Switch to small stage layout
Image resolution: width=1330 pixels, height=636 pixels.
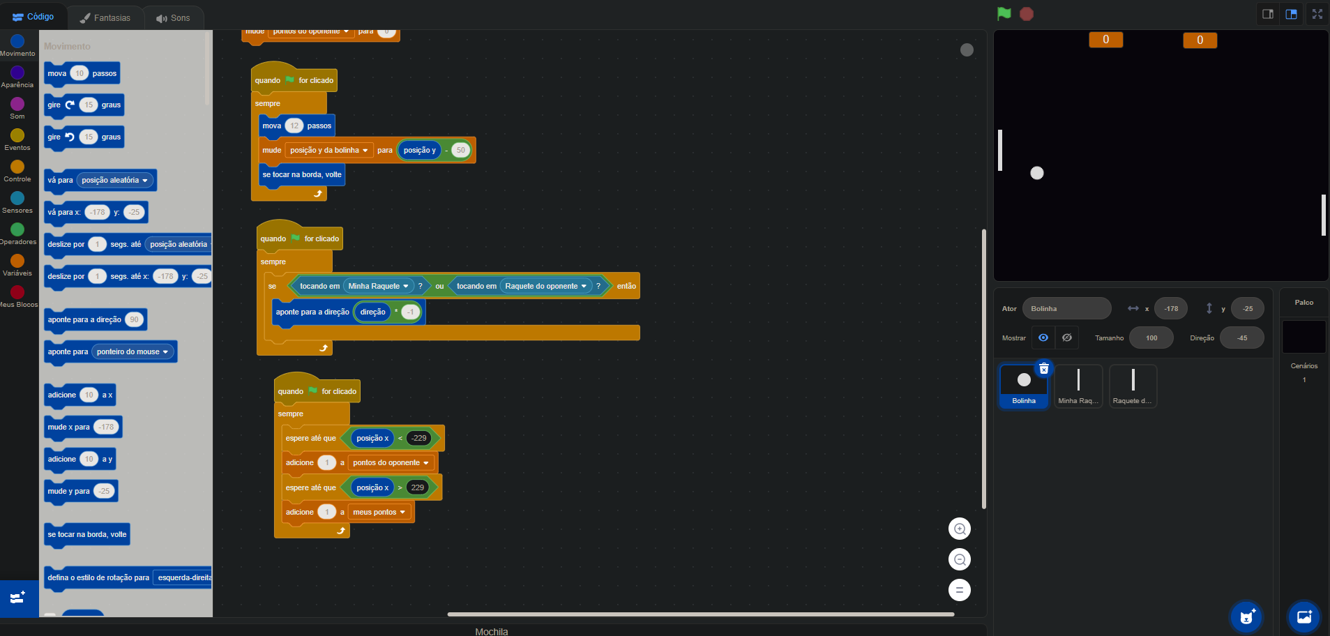1268,14
